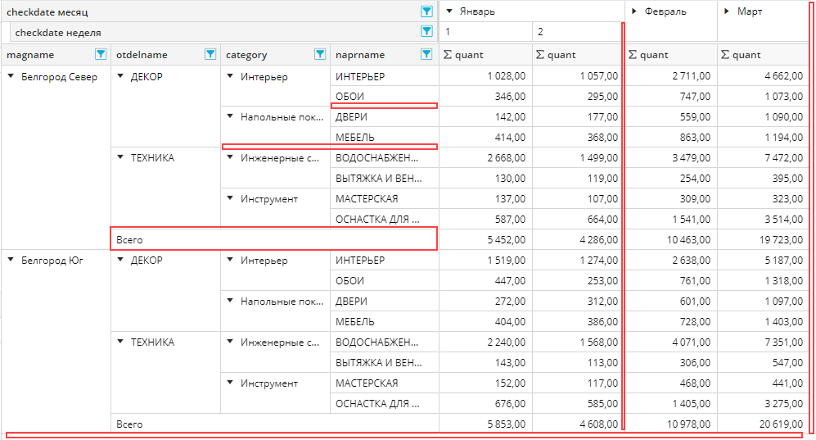Collapse the Январь month column group
Screen dimensions: 816x440
pyautogui.click(x=449, y=11)
